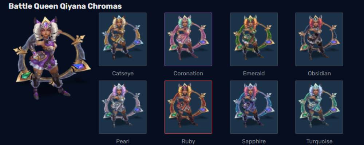This screenshot has width=364, height=145.
Task: Choose the Coronation chroma thumbnail
Action: (188, 39)
